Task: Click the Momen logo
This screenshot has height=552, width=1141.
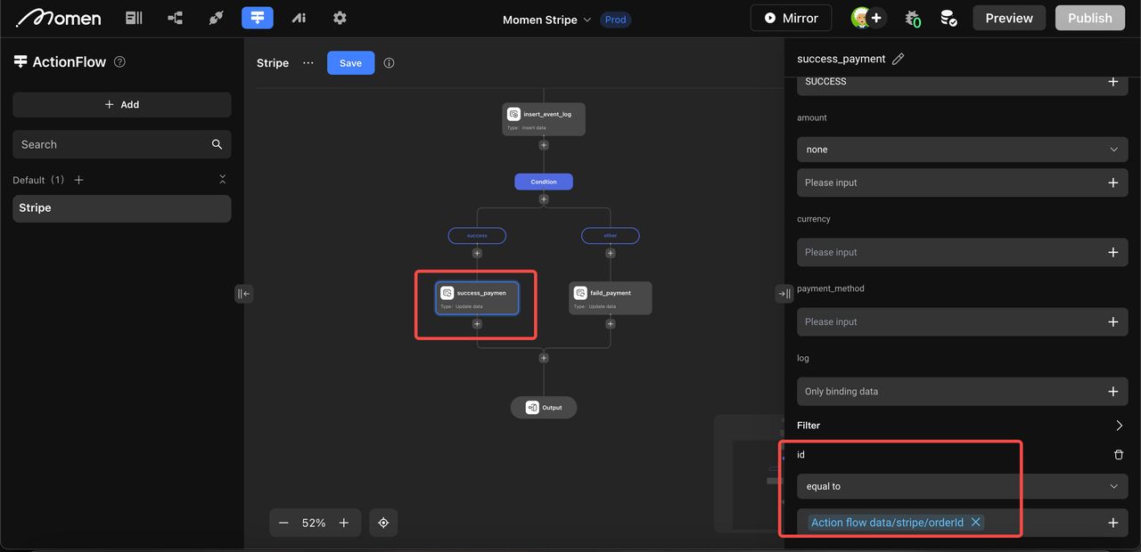Action: (x=59, y=18)
